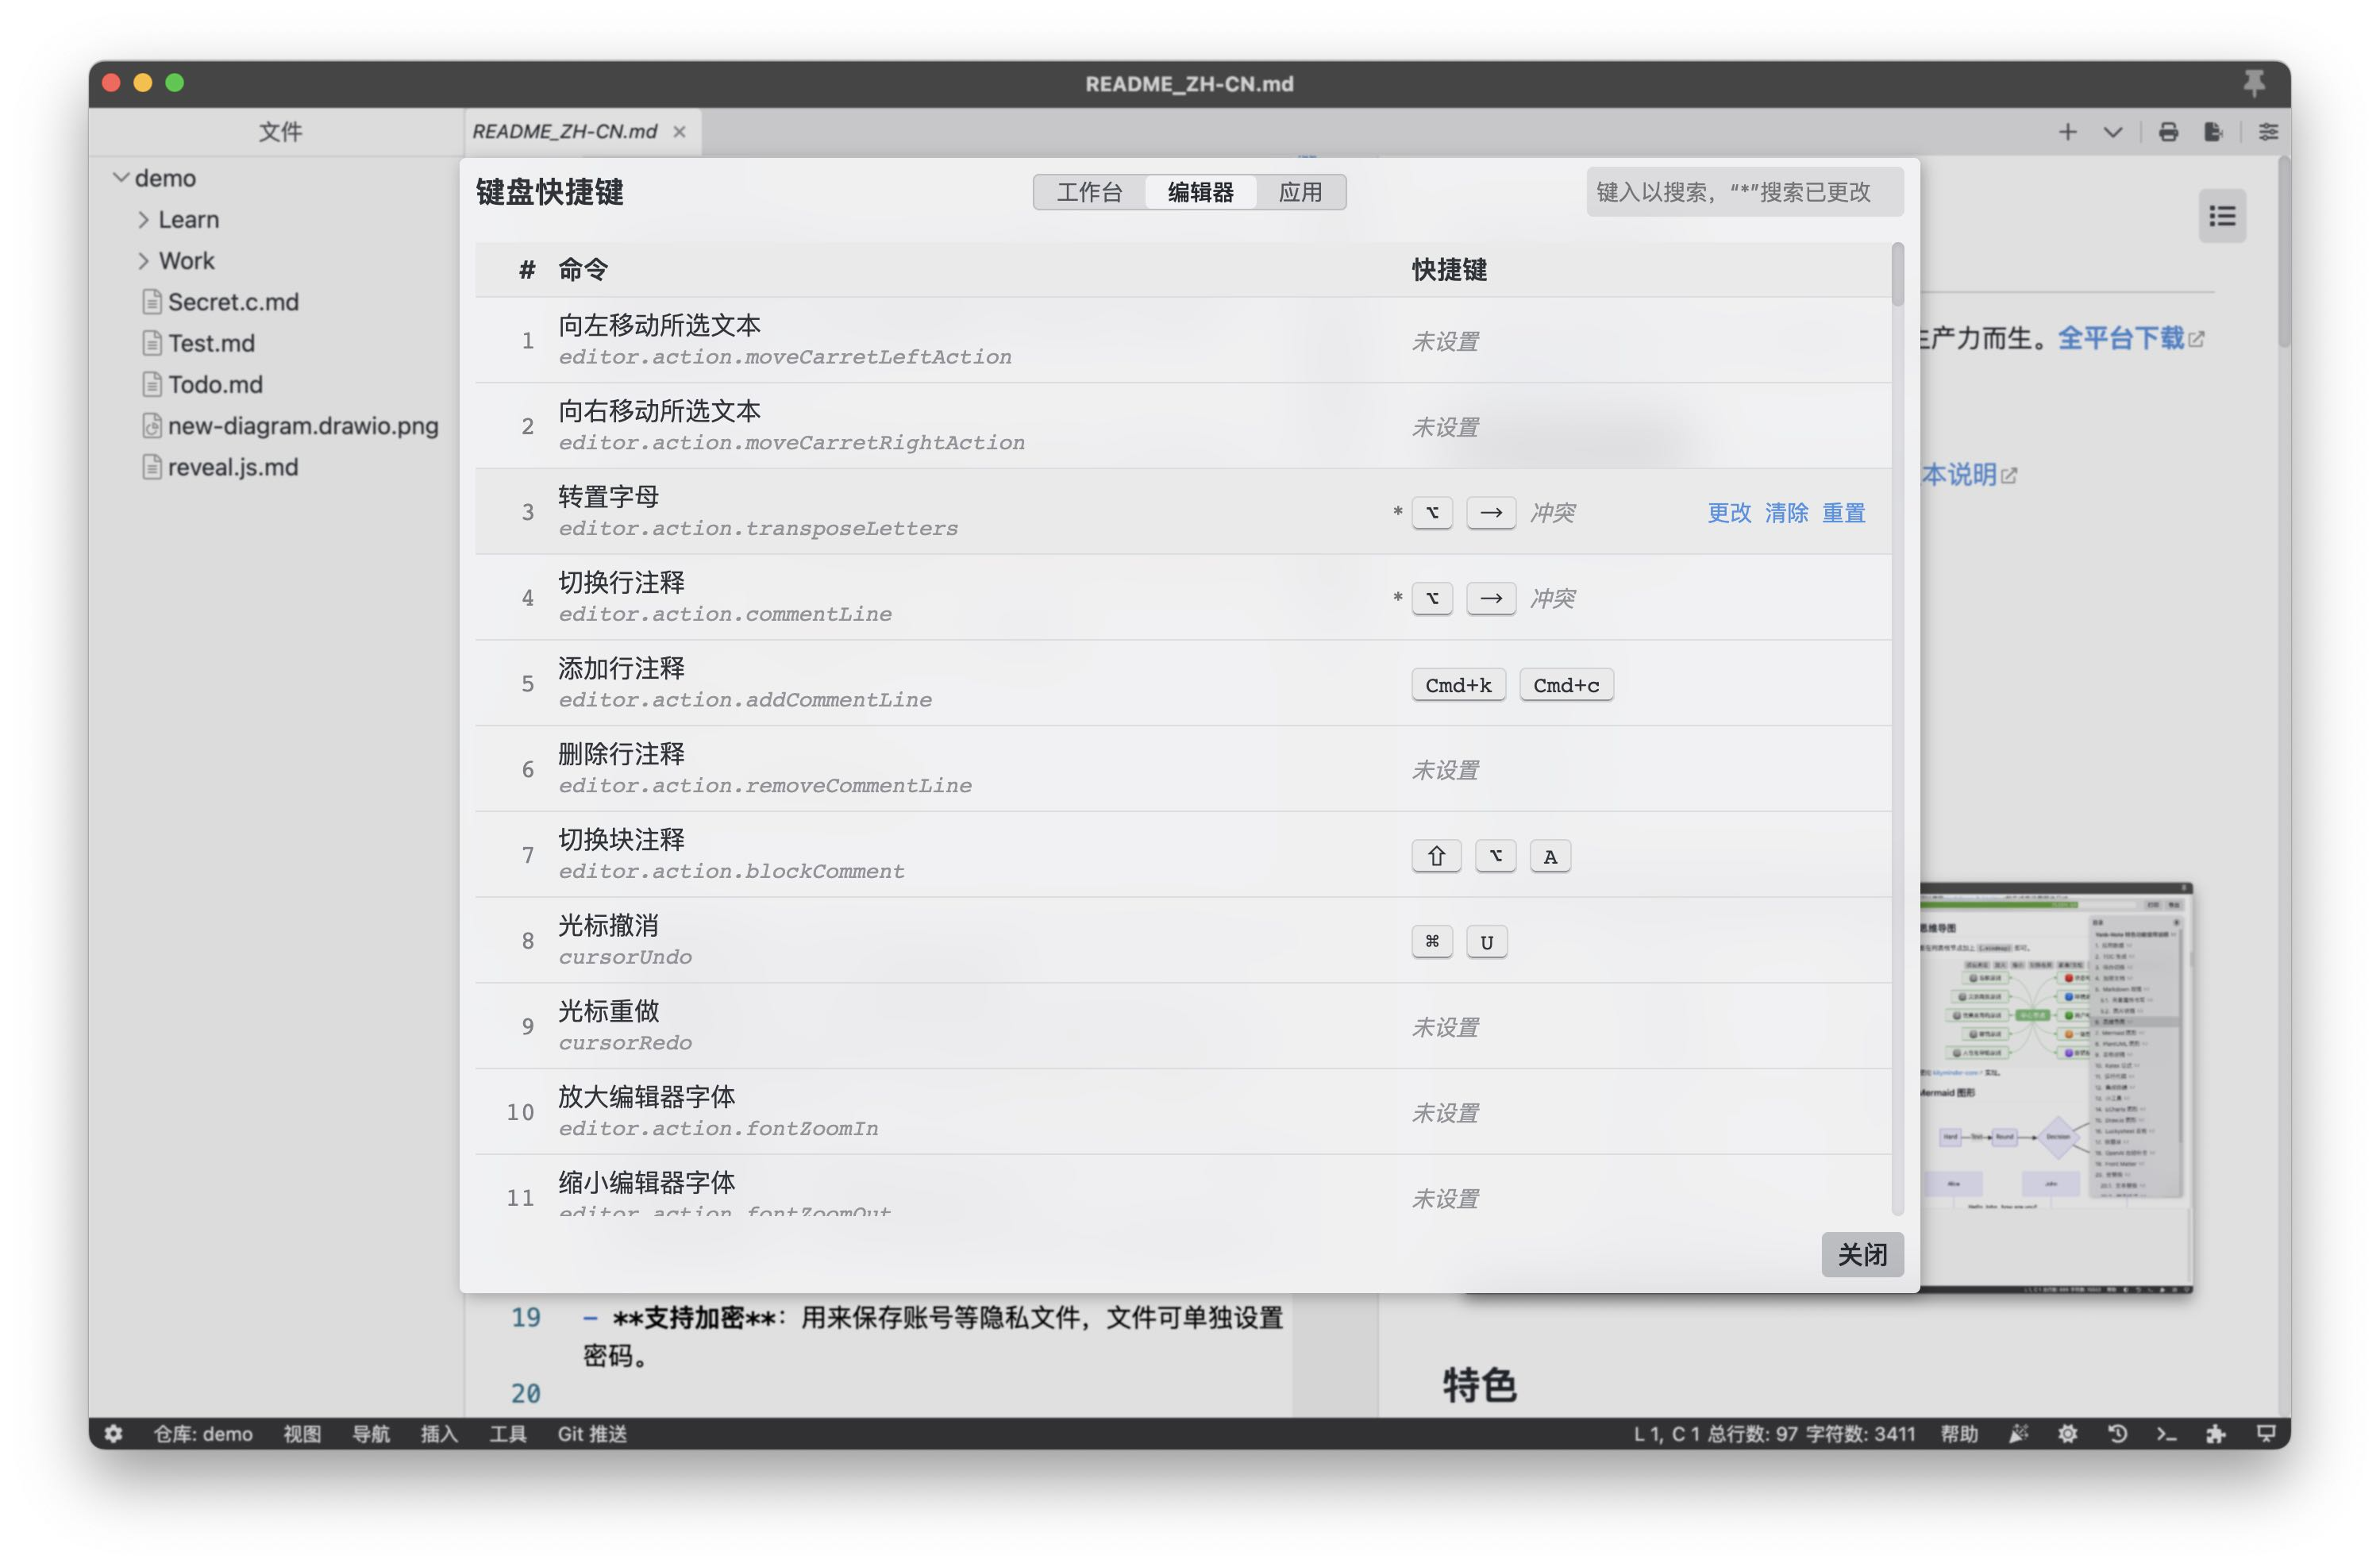The width and height of the screenshot is (2380, 1567).
Task: Click 更改 for transposeLetters shortcut
Action: coord(1728,513)
